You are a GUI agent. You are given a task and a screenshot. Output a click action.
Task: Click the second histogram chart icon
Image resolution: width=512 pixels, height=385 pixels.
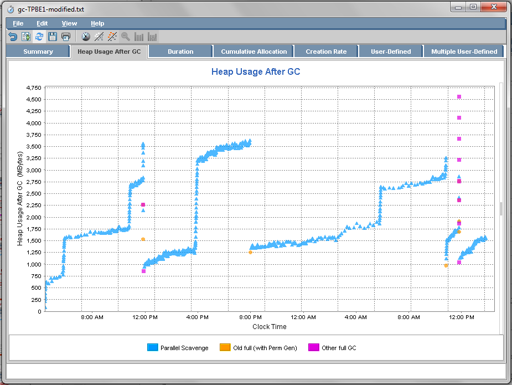click(x=152, y=37)
